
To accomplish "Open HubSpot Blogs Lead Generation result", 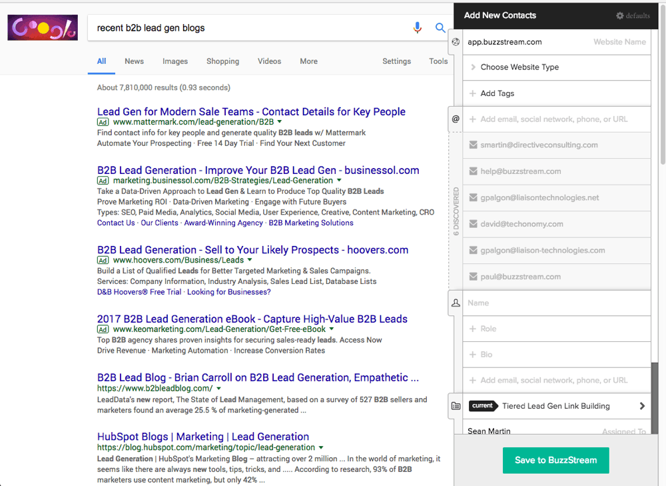I will point(203,437).
